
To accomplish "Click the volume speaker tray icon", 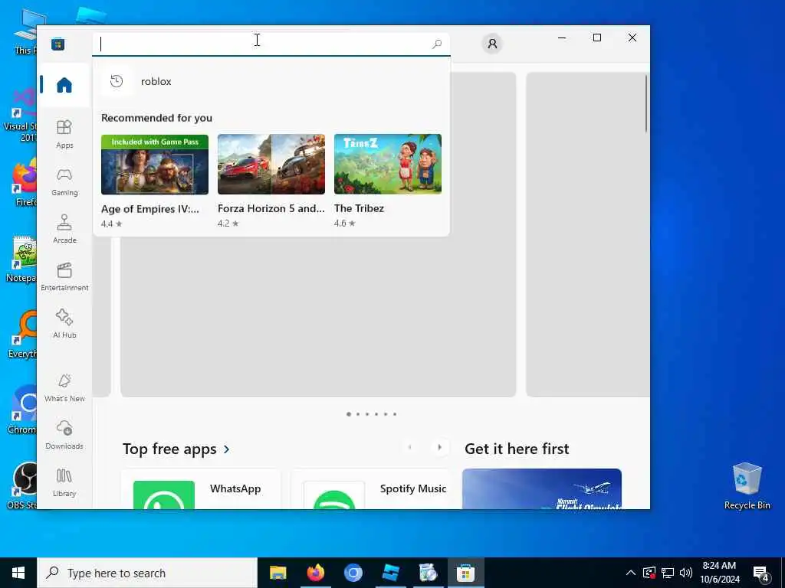I will pyautogui.click(x=686, y=573).
